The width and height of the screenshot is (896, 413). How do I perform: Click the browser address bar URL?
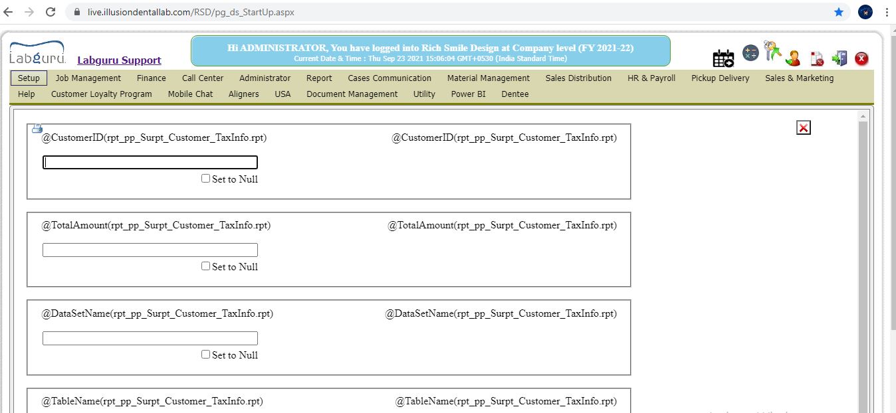tap(191, 12)
